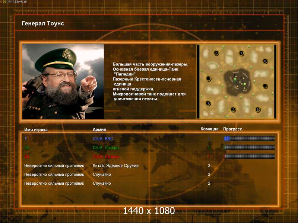Select player name '22' in green
Viewport: 298px width, 223px height.
pyautogui.click(x=26, y=148)
